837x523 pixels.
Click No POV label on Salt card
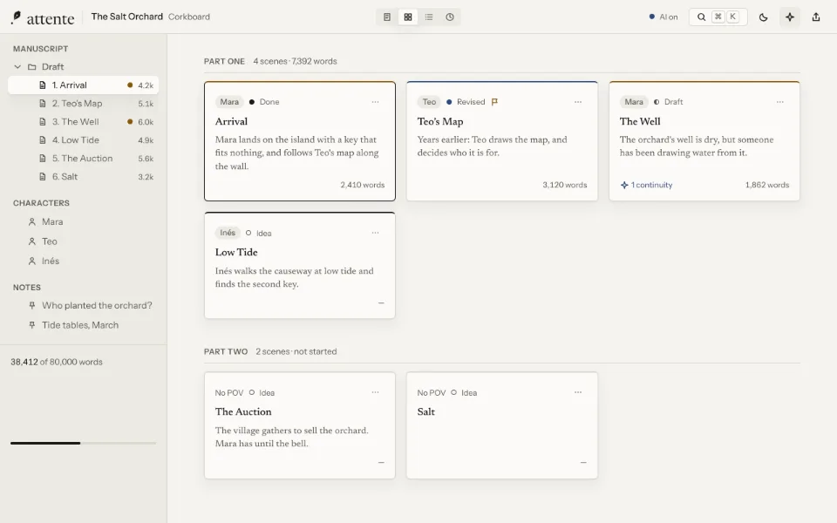tap(432, 393)
